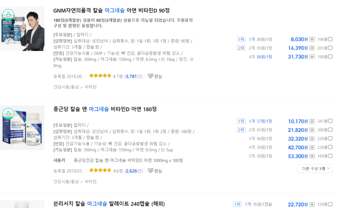This screenshot has width=343, height=208.
Task: Click the plus icon beside the 22,720원 price
Action: click(x=312, y=204)
